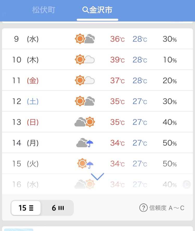Tap the sun with umbrella icon for day 15

coord(85,163)
